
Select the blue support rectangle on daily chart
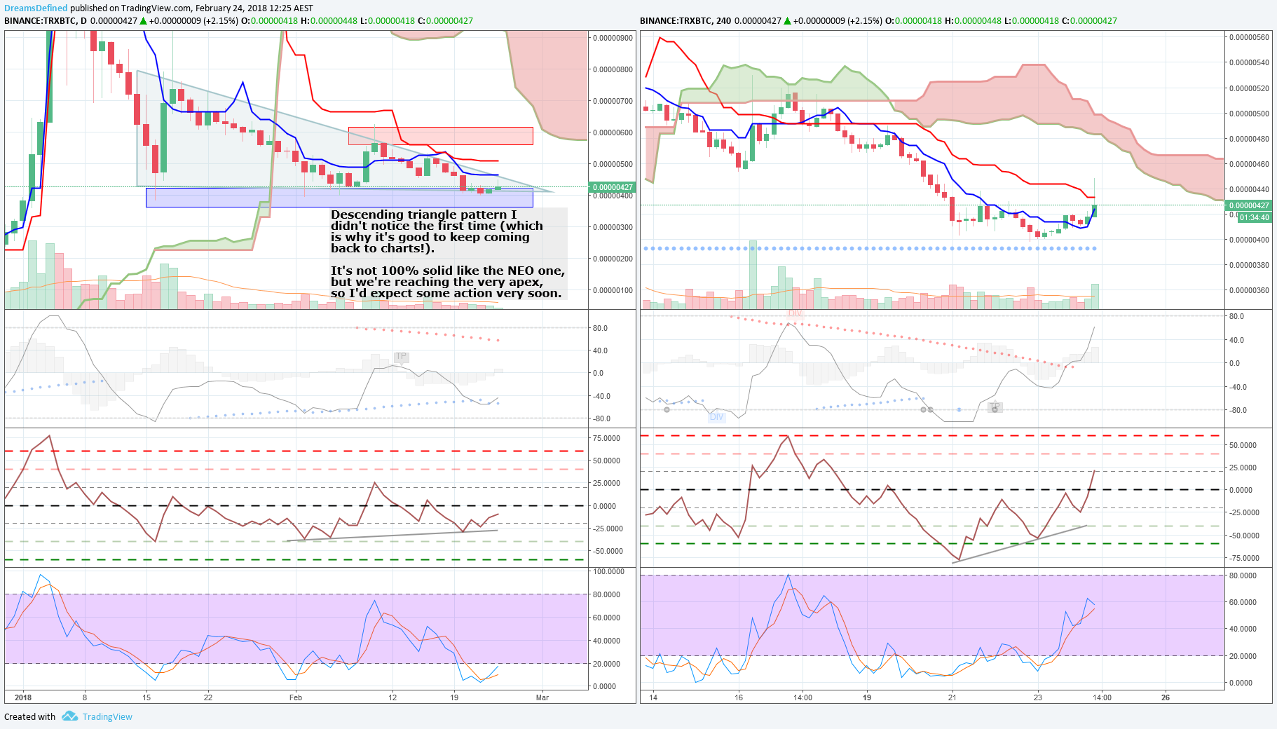pos(339,197)
